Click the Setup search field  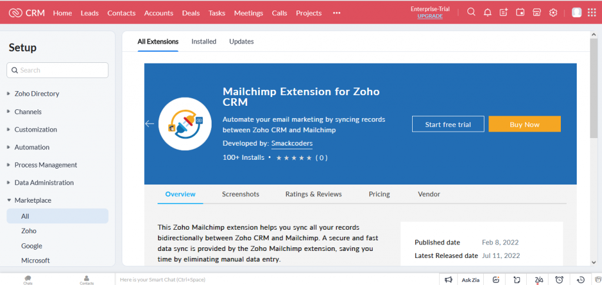pyautogui.click(x=58, y=70)
